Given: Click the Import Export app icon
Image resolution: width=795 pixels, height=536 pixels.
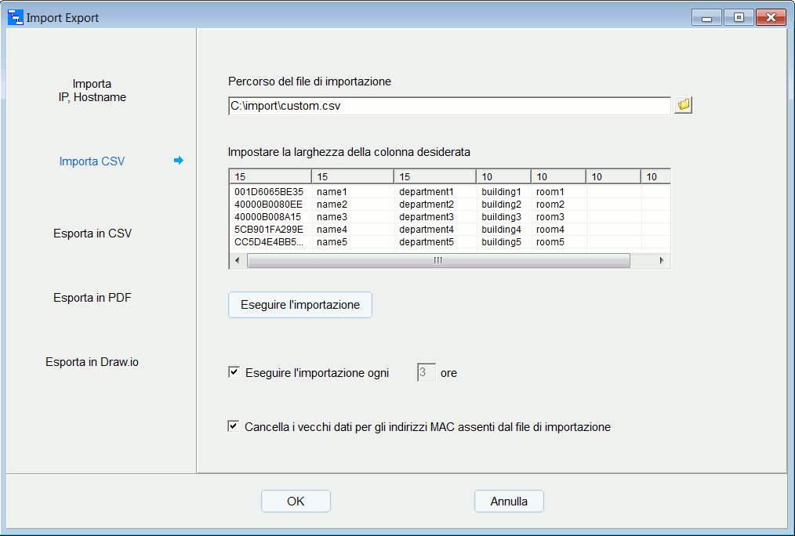Looking at the screenshot, I should click(x=16, y=17).
